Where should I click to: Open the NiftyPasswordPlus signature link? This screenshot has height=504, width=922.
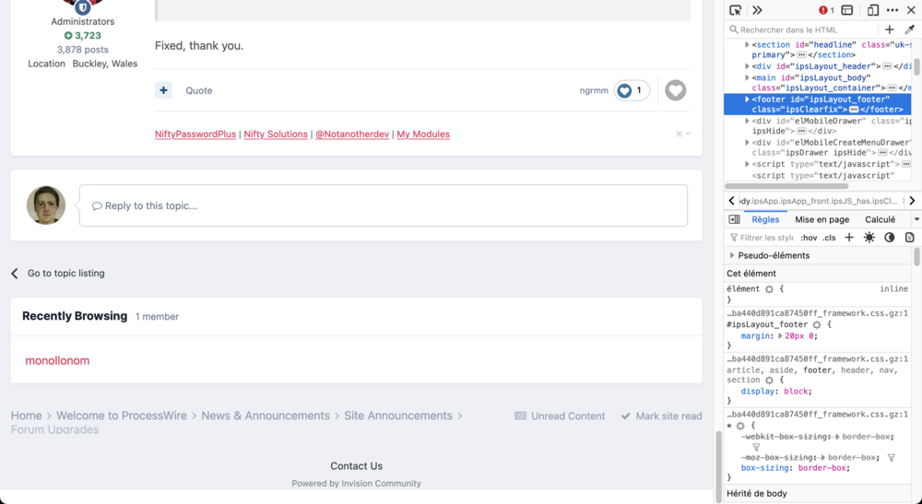tap(195, 135)
